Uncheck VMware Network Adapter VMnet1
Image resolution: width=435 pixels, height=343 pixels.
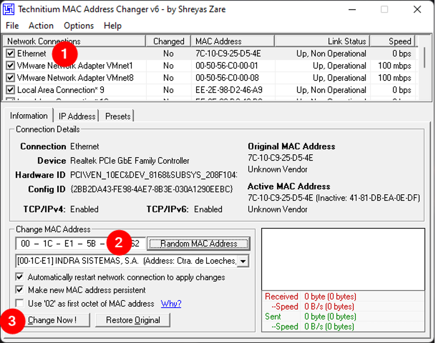click(x=10, y=66)
